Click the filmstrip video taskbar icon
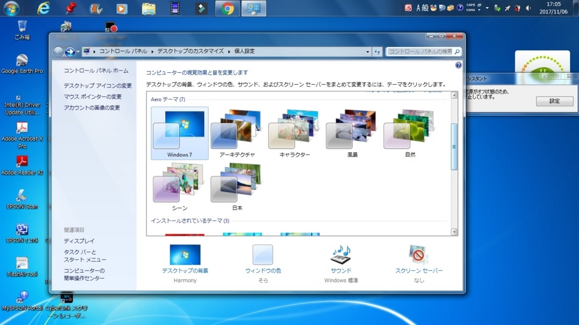579x325 pixels. click(175, 8)
